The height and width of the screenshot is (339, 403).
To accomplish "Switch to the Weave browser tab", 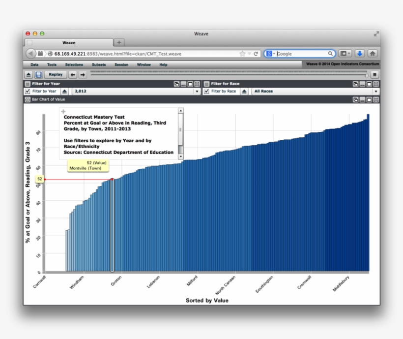I will [x=69, y=42].
